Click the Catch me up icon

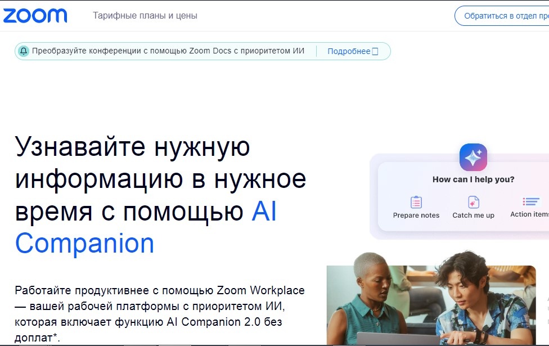(474, 202)
